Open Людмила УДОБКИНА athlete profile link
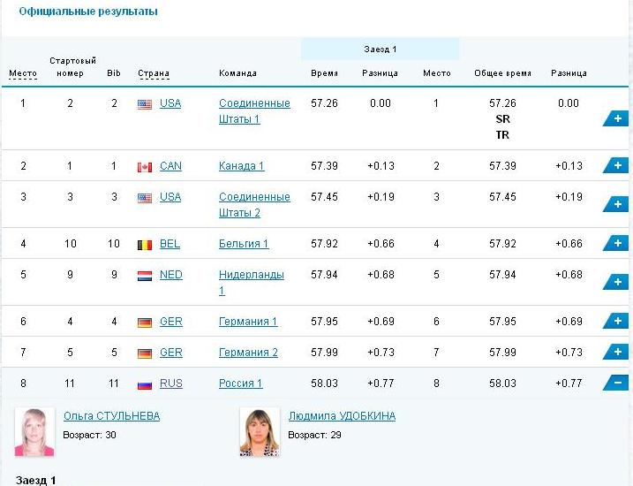The image size is (633, 486). pyautogui.click(x=342, y=415)
